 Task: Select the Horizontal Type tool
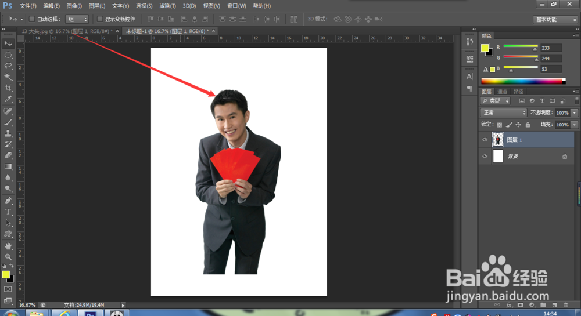8,212
